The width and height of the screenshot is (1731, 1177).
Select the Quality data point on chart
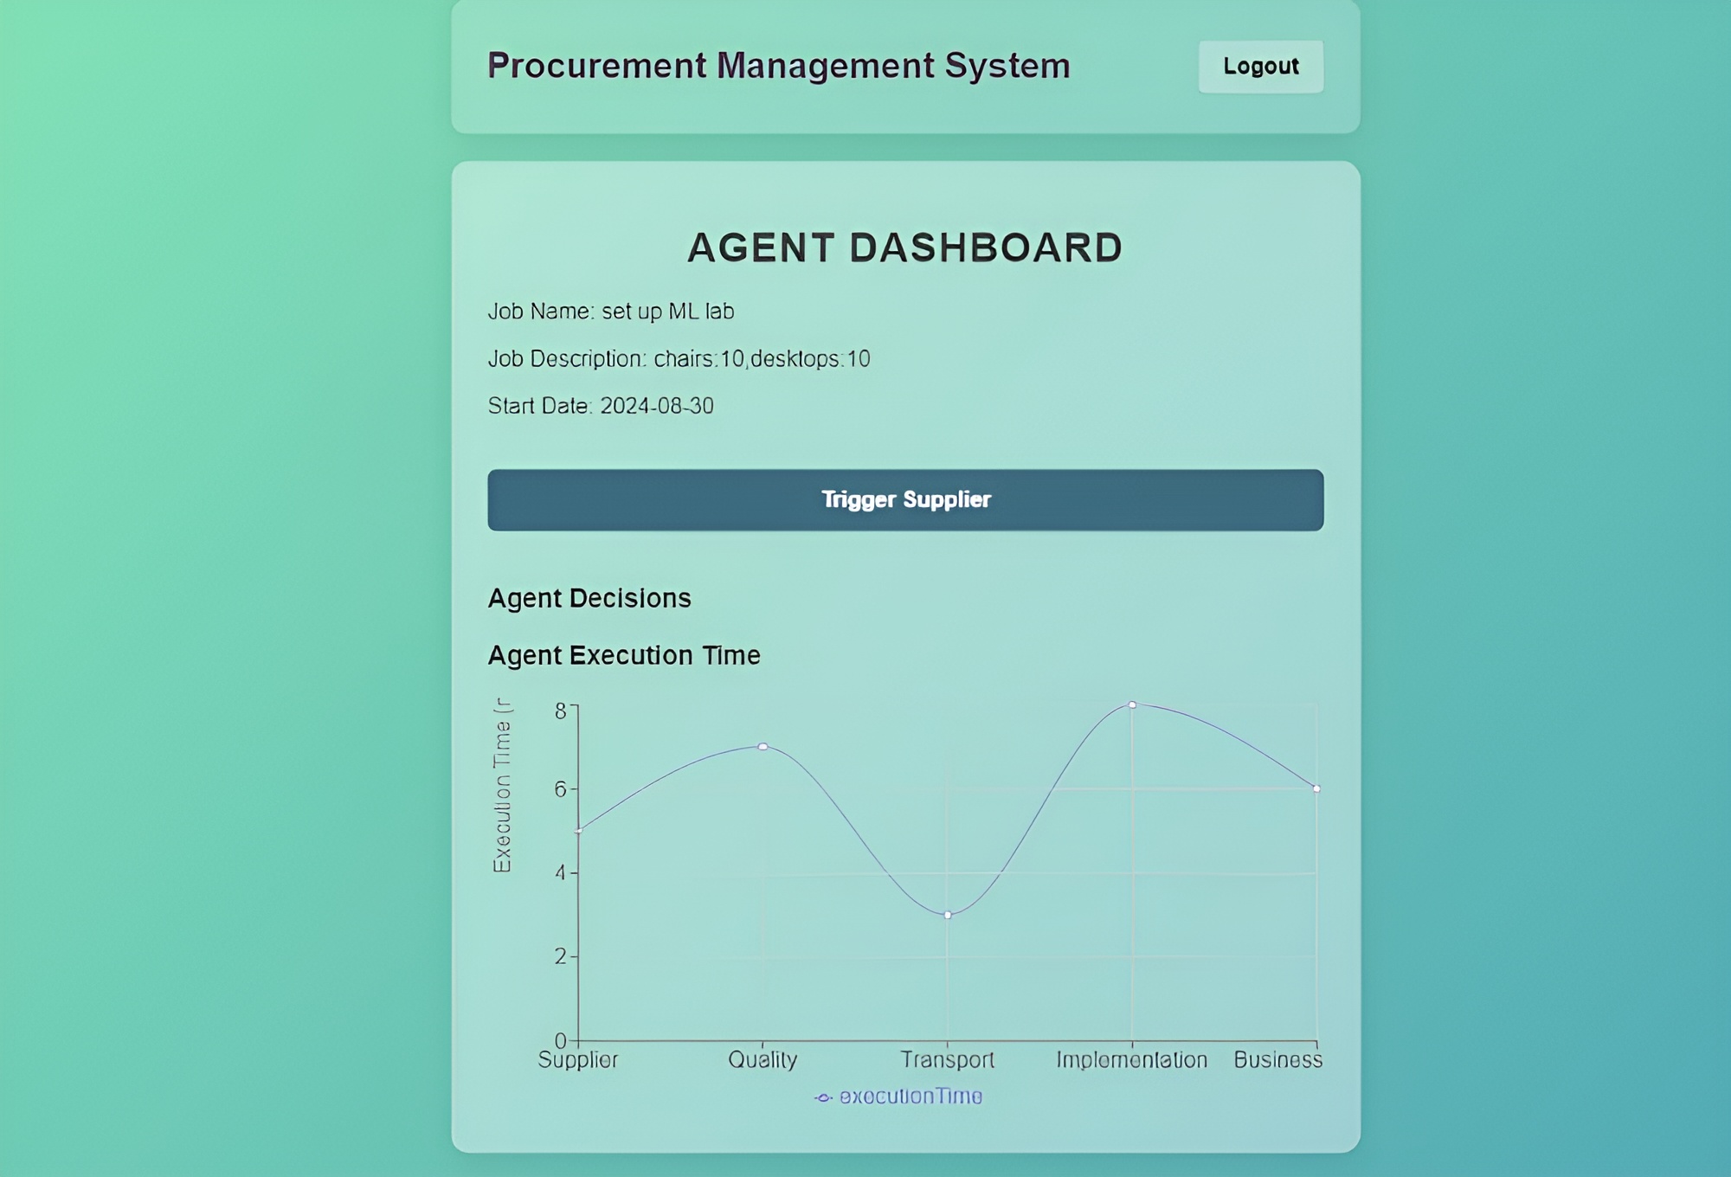point(763,746)
